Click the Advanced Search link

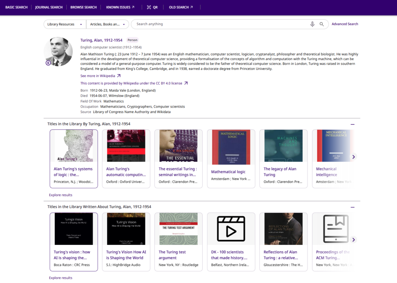pos(345,24)
